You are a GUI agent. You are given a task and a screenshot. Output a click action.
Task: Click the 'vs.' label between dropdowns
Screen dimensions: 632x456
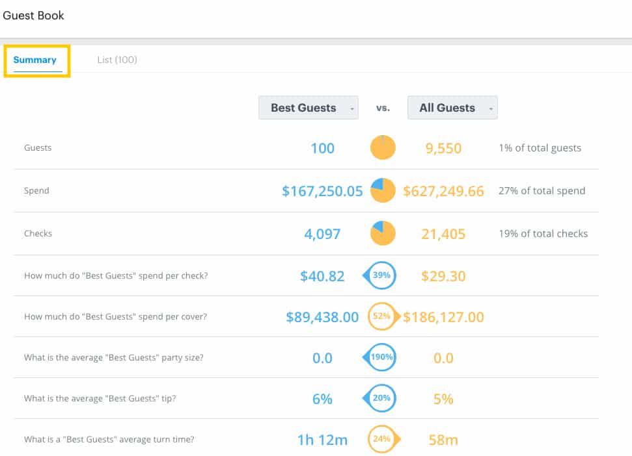(383, 108)
